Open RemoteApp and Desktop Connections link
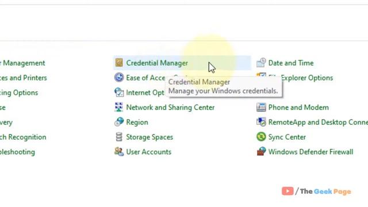Image resolution: width=368 pixels, height=207 pixels. (318, 122)
